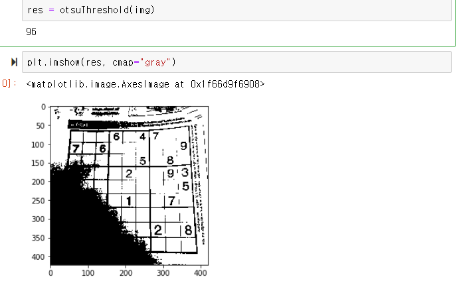
Task: Click the thresholded sudoku plot image
Action: pos(130,186)
